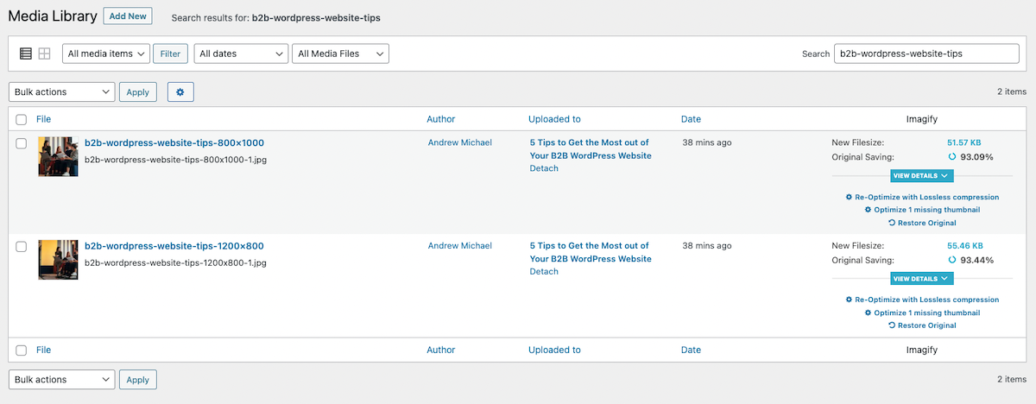Open the bottom Bulk actions dropdown

[61, 379]
